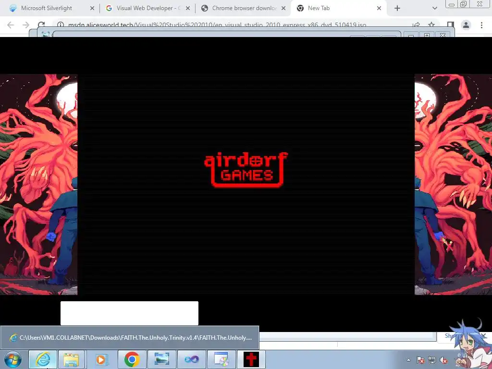The height and width of the screenshot is (369, 492).
Task: Close the background dialog window behind Chrome
Action: pyautogui.click(x=443, y=35)
